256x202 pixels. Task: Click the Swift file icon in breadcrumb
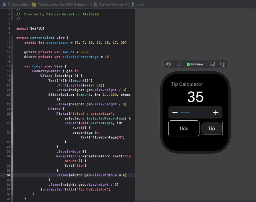pos(95,4)
